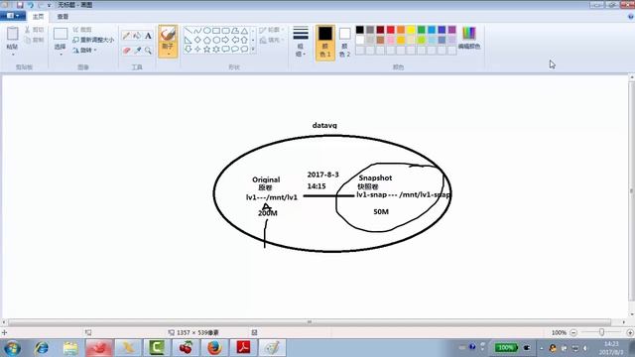635x357 pixels.
Task: Open Adobe Reader from the taskbar
Action: coord(243,348)
